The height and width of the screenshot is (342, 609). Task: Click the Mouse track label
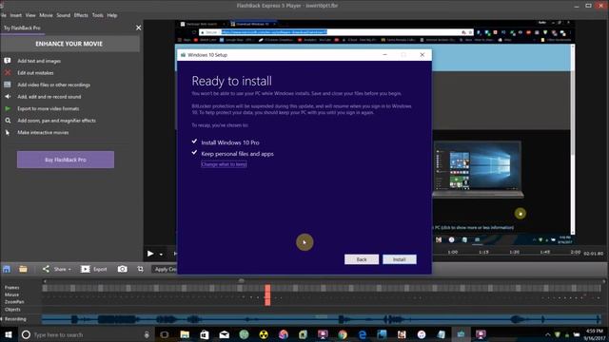(11, 294)
